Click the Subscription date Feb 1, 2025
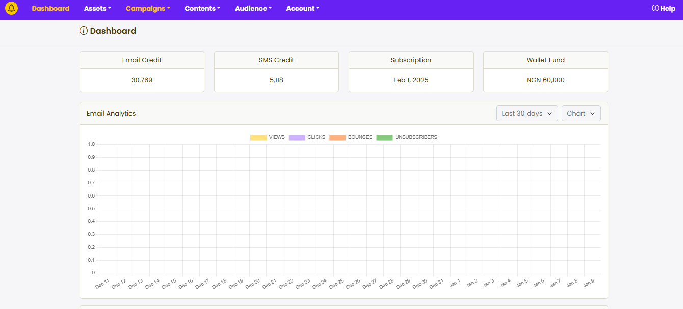Viewport: 683px width, 309px height. pos(411,80)
